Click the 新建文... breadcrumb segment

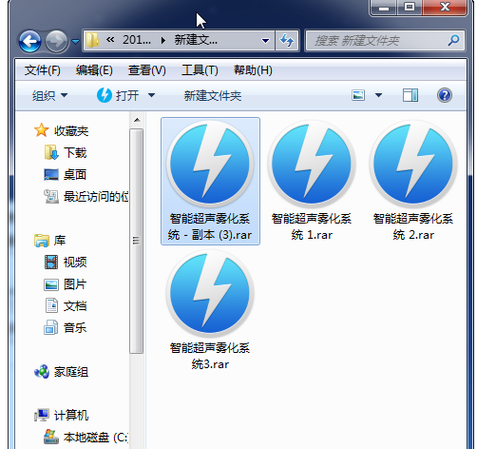pyautogui.click(x=196, y=40)
